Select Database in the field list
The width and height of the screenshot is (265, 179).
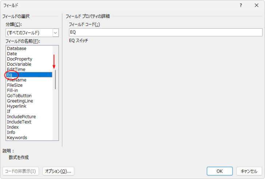pos(29,49)
